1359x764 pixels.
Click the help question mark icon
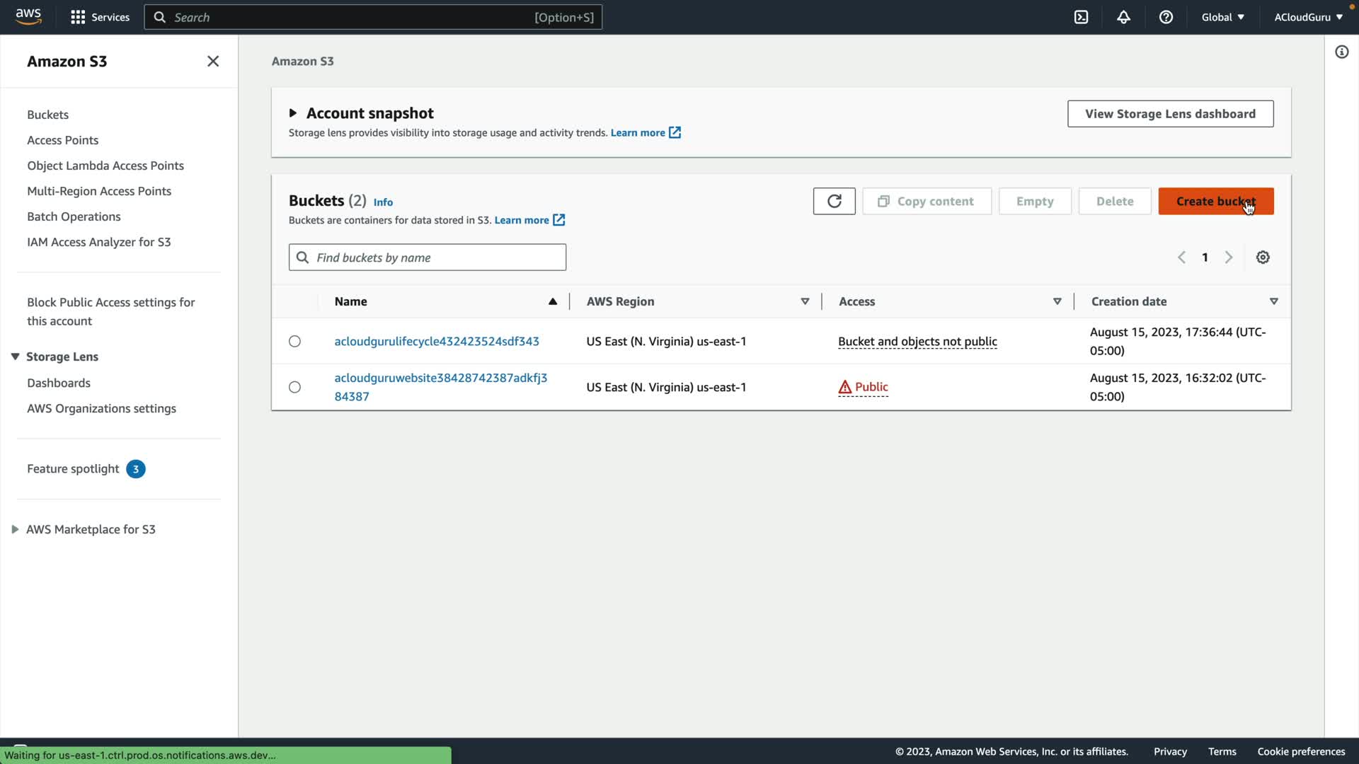click(1166, 17)
